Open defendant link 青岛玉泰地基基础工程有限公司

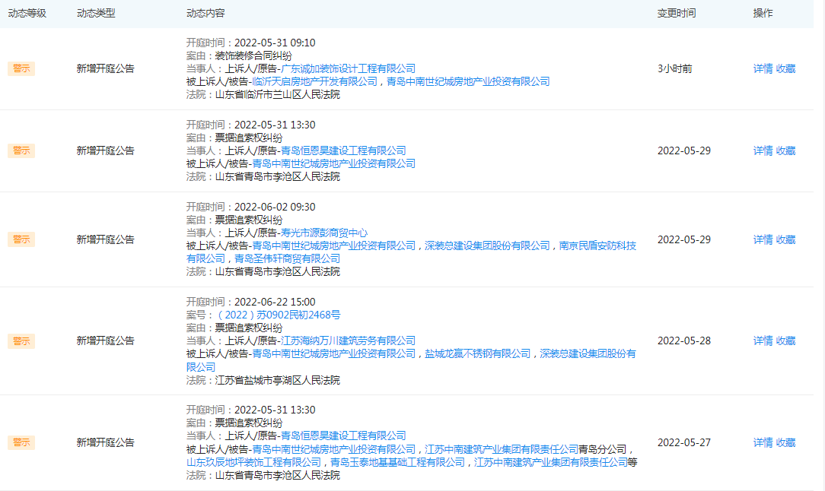pos(398,462)
